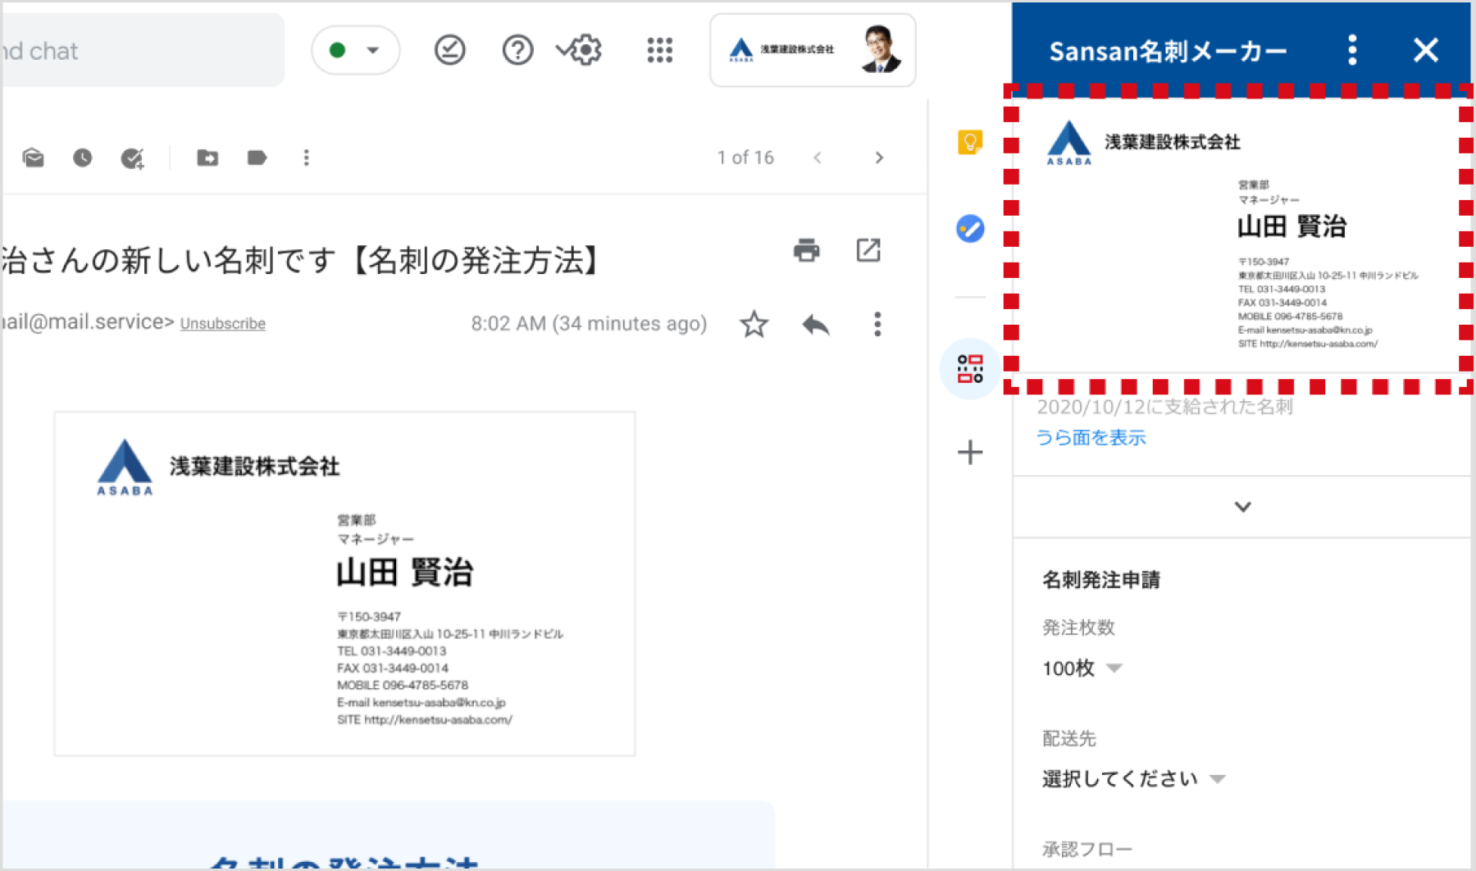The height and width of the screenshot is (871, 1476).
Task: Close the Sansan名刺メーカー panel
Action: pyautogui.click(x=1426, y=50)
